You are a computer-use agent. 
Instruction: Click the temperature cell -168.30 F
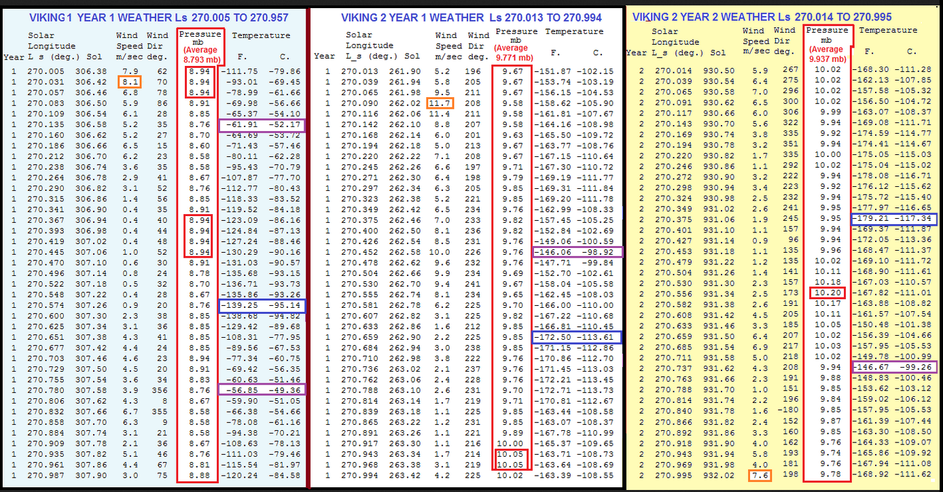click(x=872, y=69)
